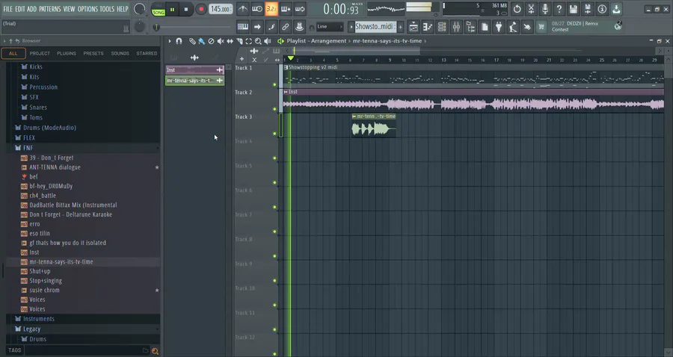This screenshot has width=673, height=357.
Task: Open the content library shop cart
Action: click(541, 27)
